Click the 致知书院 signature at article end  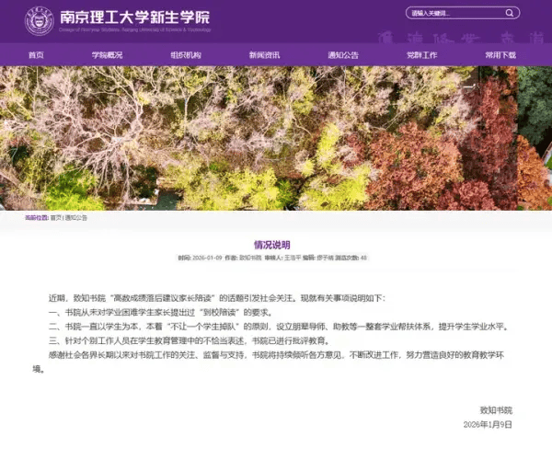(x=496, y=409)
